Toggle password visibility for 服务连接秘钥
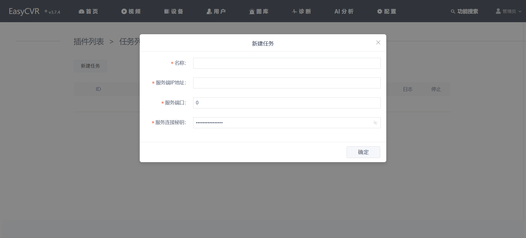The height and width of the screenshot is (238, 526). coord(375,123)
